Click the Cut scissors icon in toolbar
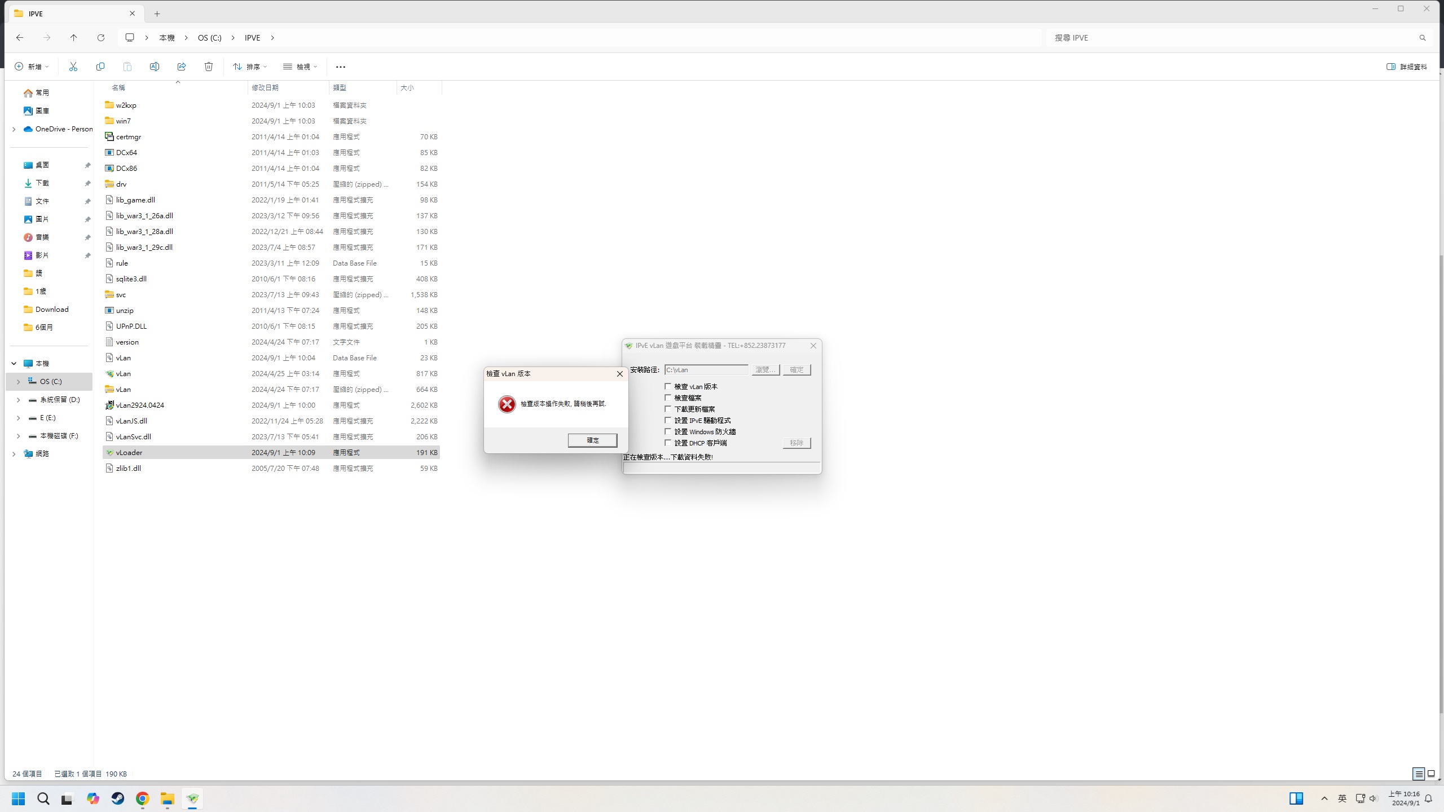 pos(73,67)
